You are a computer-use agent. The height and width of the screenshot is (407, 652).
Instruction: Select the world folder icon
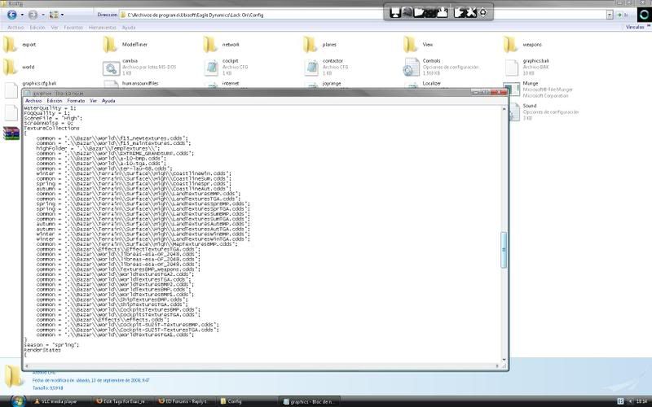pos(11,67)
